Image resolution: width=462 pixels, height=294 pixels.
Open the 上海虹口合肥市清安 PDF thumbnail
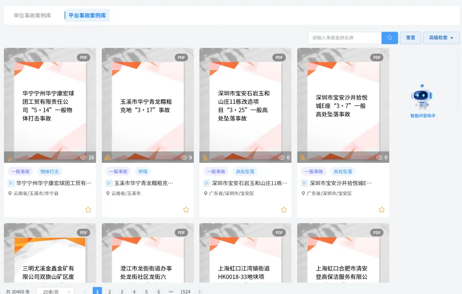(x=343, y=253)
